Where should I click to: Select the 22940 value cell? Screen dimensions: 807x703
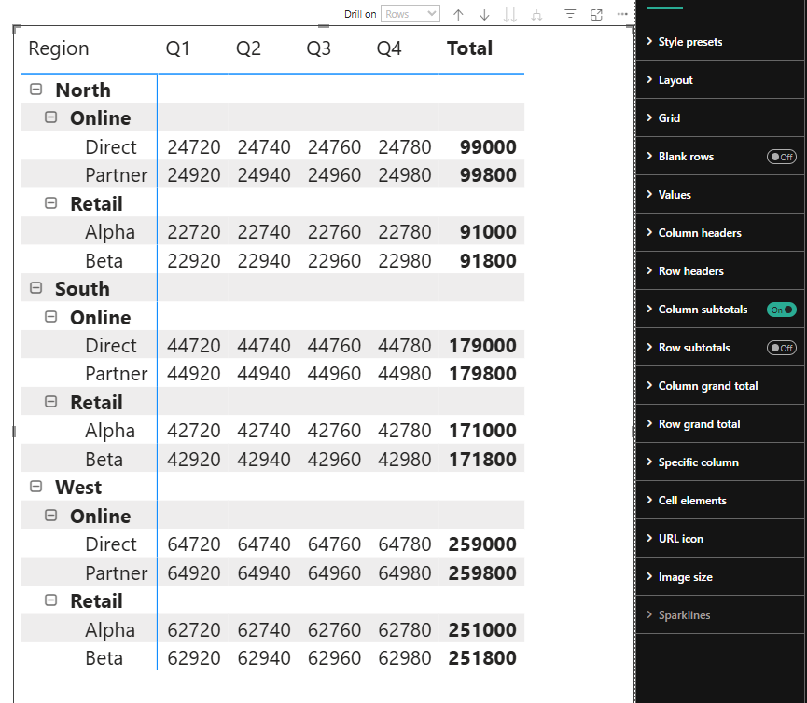(264, 261)
